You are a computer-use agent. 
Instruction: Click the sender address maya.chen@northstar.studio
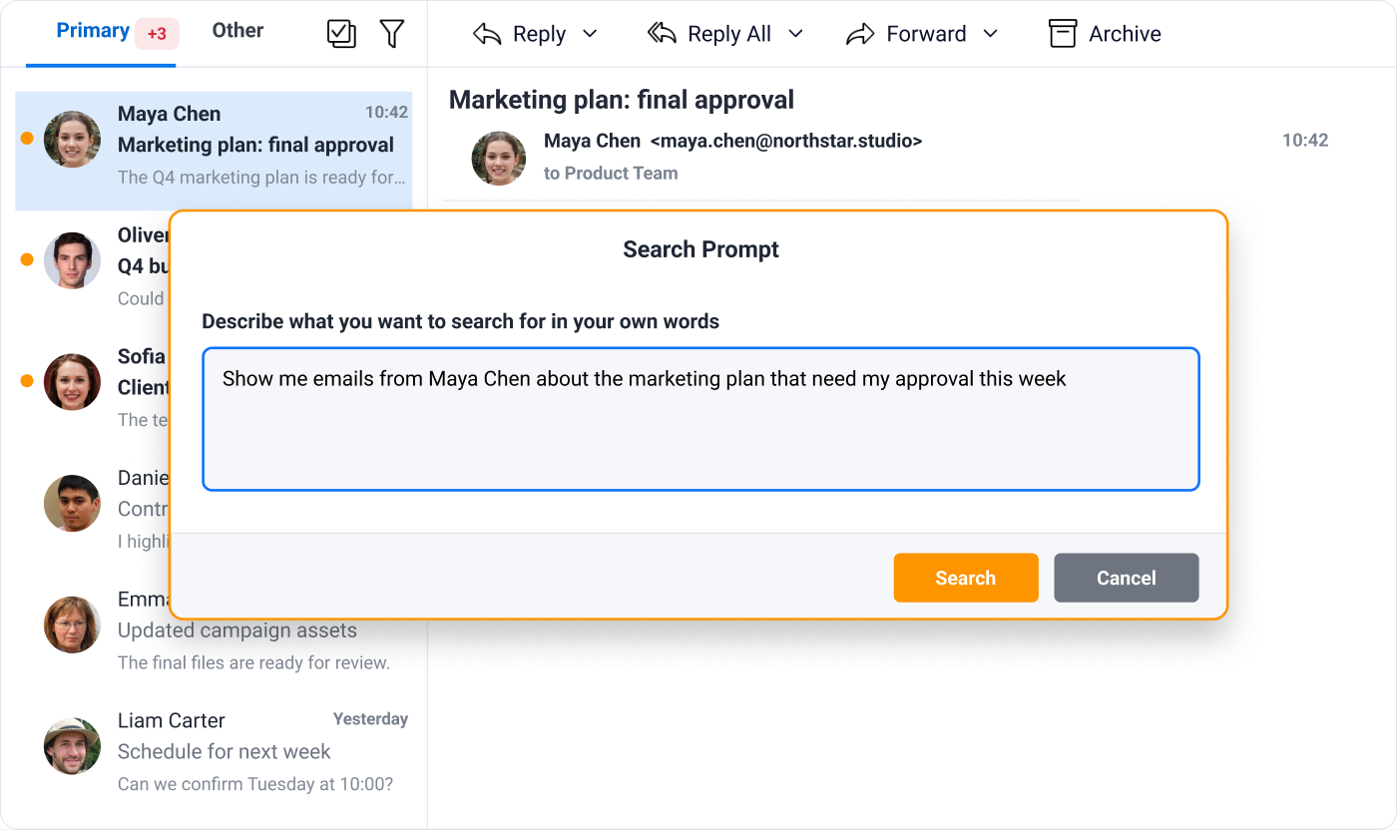point(786,142)
